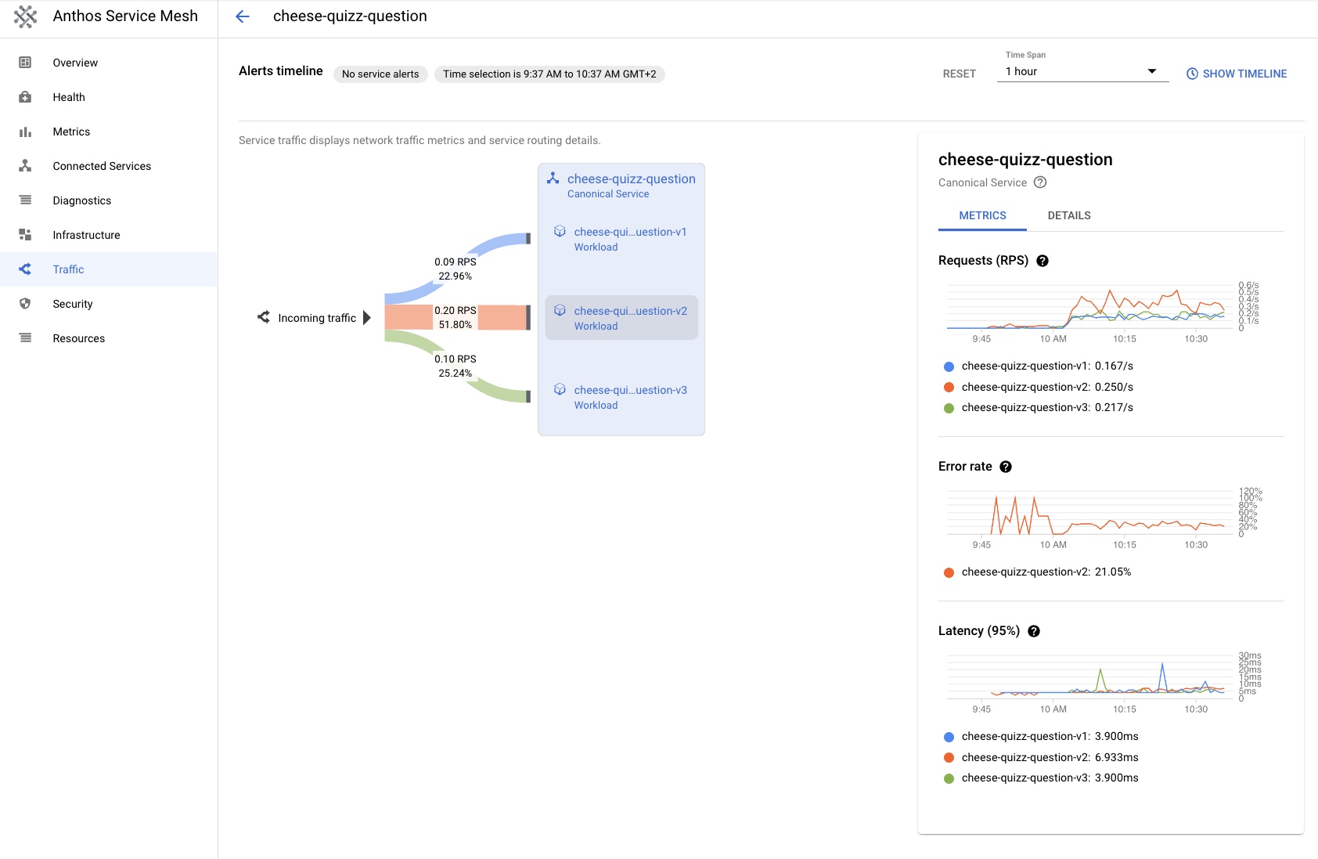The image size is (1318, 859).
Task: Select Traffic in the sidebar
Action: pos(109,269)
